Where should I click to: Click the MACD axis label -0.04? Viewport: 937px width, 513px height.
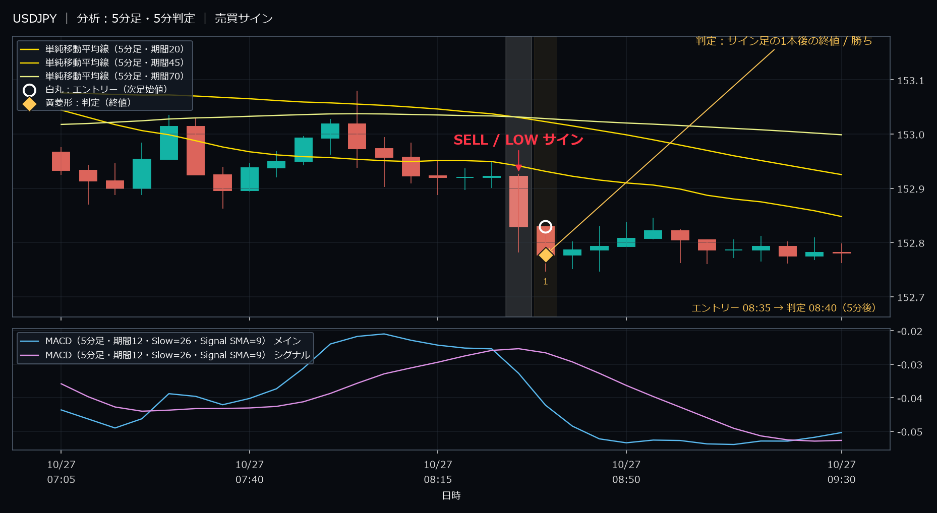click(909, 399)
